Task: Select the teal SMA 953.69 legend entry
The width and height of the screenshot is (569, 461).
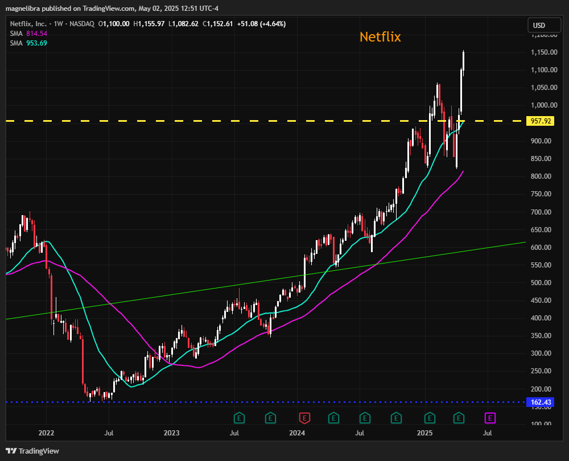Action: click(x=28, y=43)
